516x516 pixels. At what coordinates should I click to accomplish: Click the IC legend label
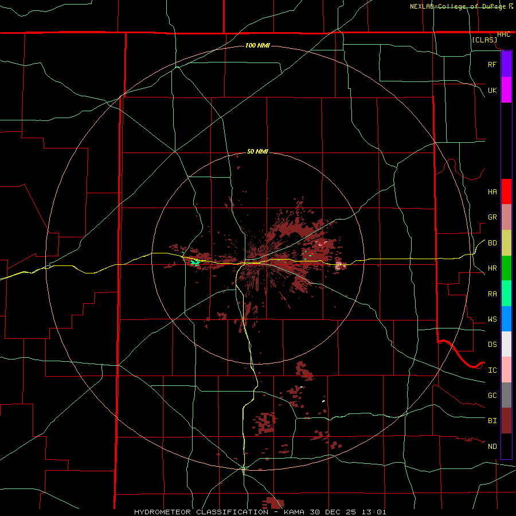click(x=492, y=370)
